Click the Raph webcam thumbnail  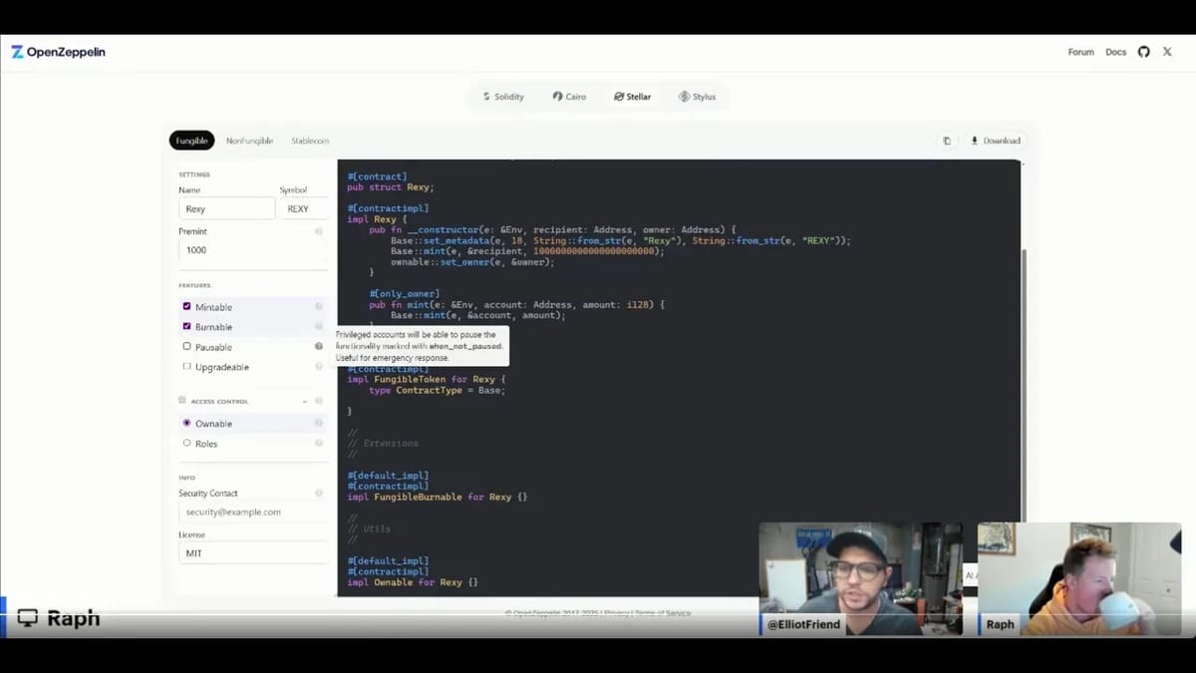coord(1079,578)
